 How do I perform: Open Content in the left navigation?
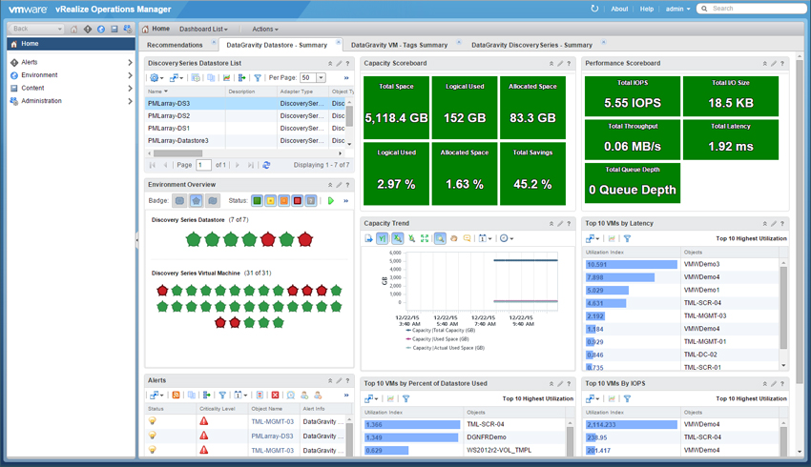coord(32,88)
